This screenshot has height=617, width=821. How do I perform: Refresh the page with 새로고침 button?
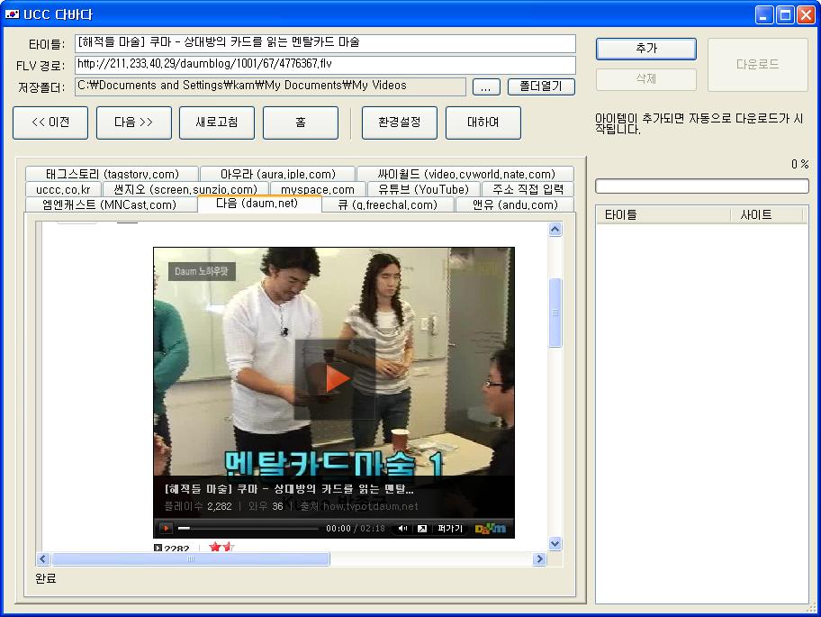coord(217,122)
